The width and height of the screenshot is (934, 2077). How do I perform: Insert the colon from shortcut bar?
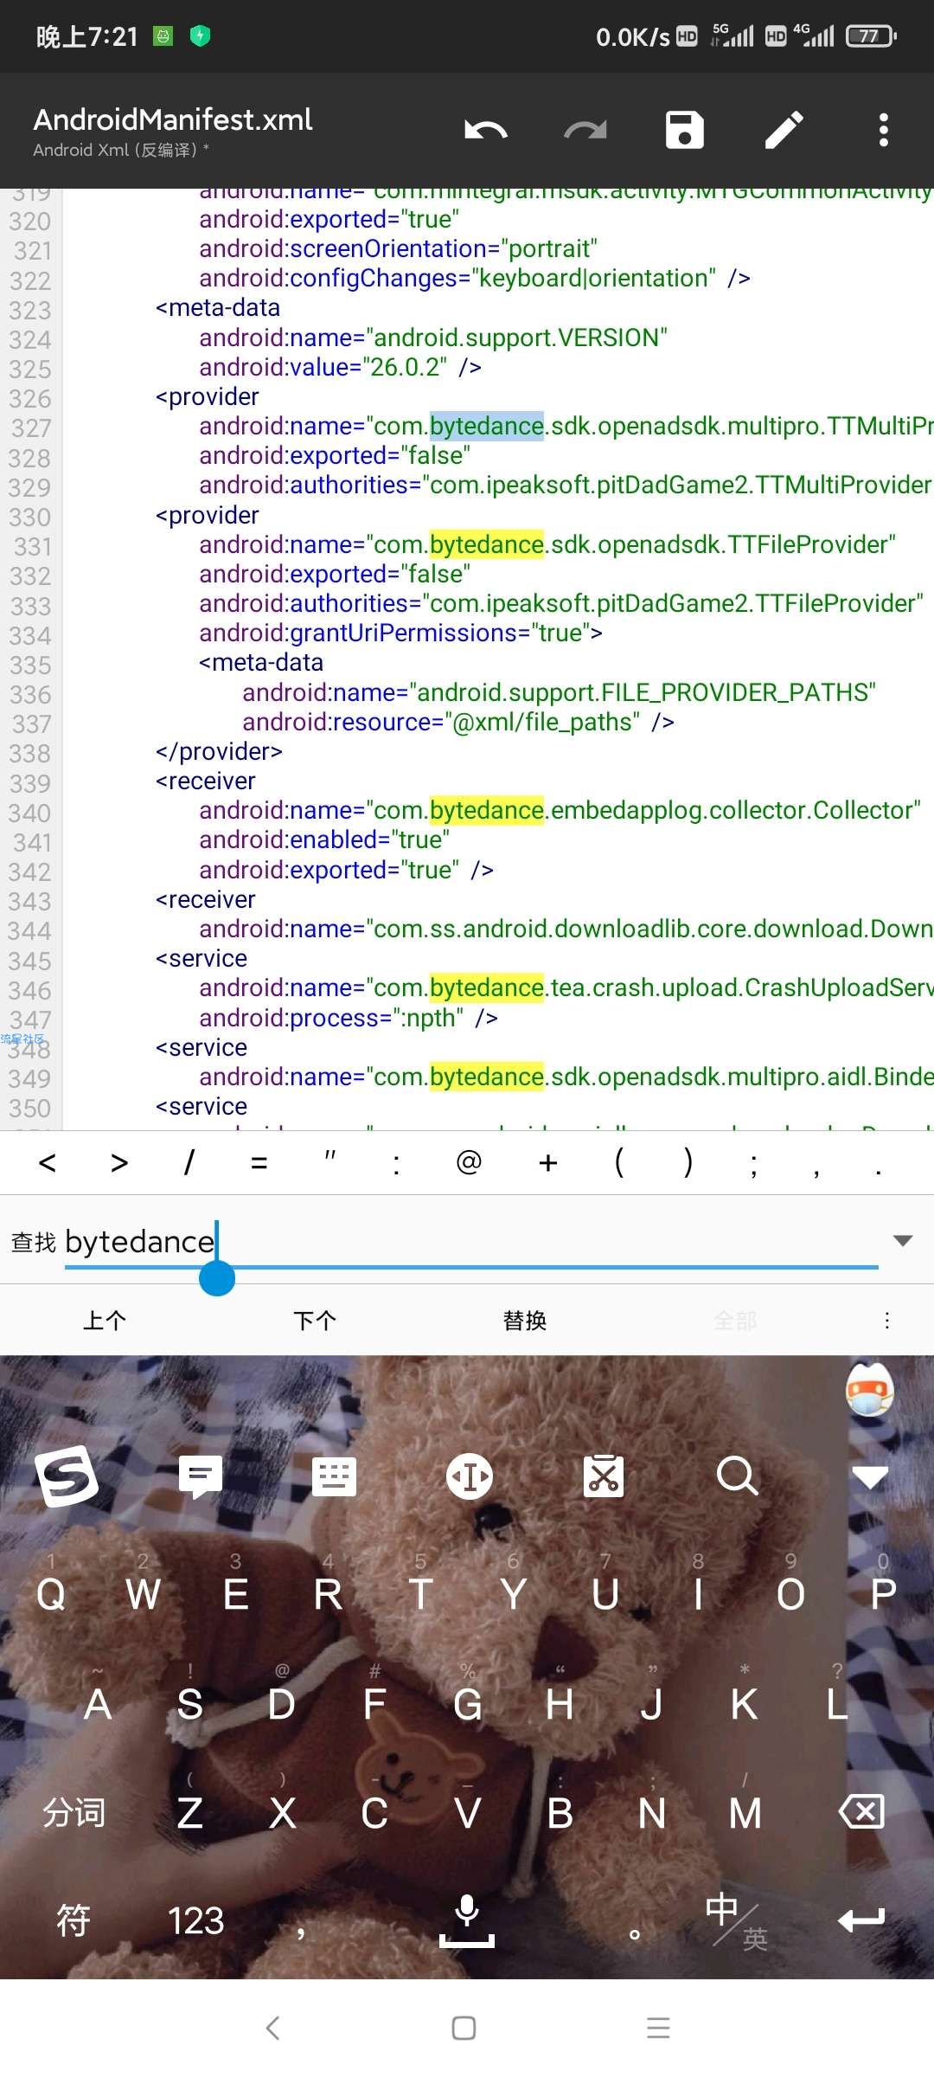pos(396,1165)
